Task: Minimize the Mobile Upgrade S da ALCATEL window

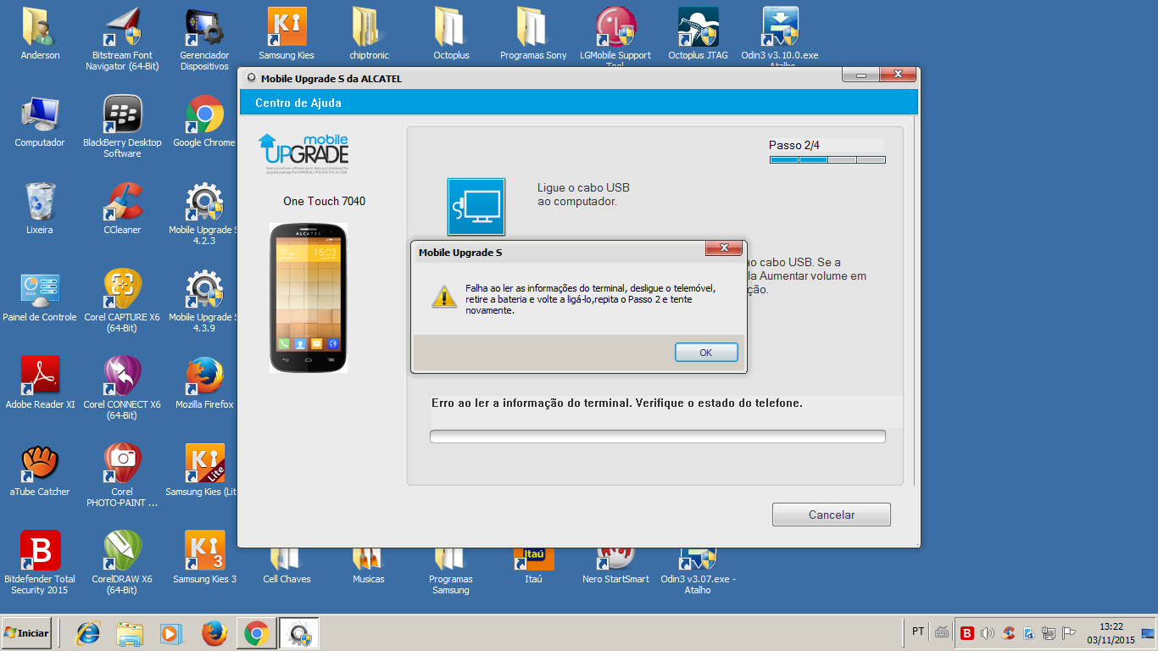Action: click(860, 75)
